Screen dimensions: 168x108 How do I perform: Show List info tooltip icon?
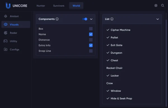pos(112,19)
